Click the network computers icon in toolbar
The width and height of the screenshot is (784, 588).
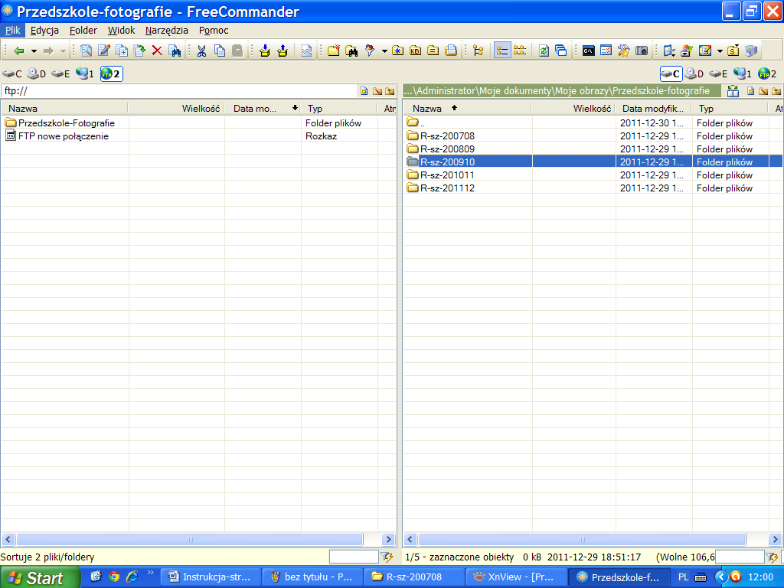click(x=751, y=51)
